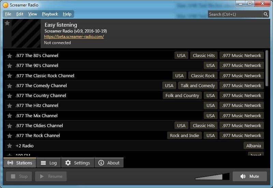Switch to the Log tab
The height and width of the screenshot is (188, 273).
point(48,163)
